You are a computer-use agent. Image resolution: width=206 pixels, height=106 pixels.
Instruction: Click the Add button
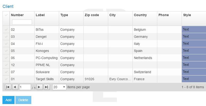coord(8,100)
